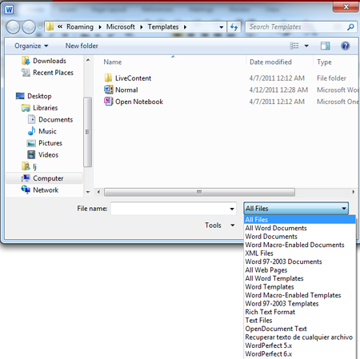Image resolution: width=360 pixels, height=359 pixels.
Task: Click the Videos library icon
Action: coord(31,154)
